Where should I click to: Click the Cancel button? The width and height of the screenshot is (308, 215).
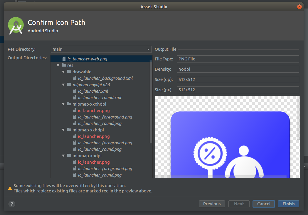[x=263, y=204]
